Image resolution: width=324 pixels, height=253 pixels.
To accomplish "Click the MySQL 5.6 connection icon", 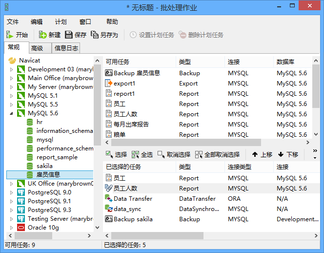I will [21, 113].
